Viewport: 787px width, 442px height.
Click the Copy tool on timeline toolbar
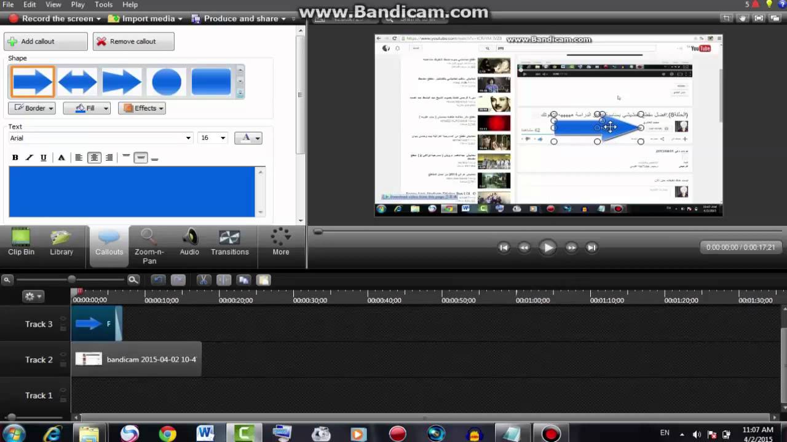(x=243, y=280)
